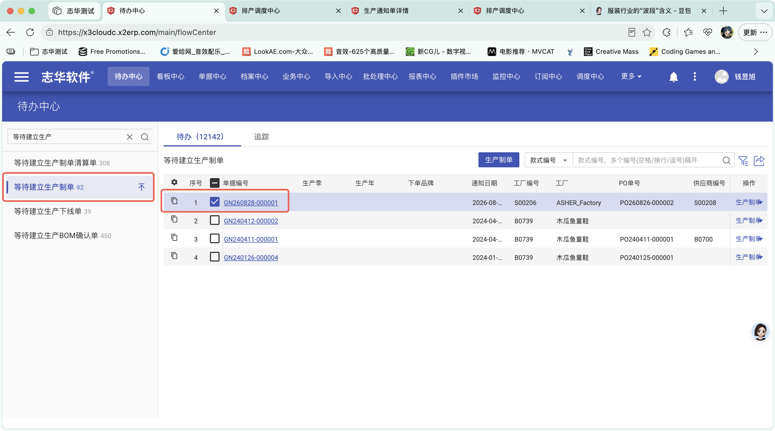Copy icon for row GN240412-000002

click(x=174, y=219)
